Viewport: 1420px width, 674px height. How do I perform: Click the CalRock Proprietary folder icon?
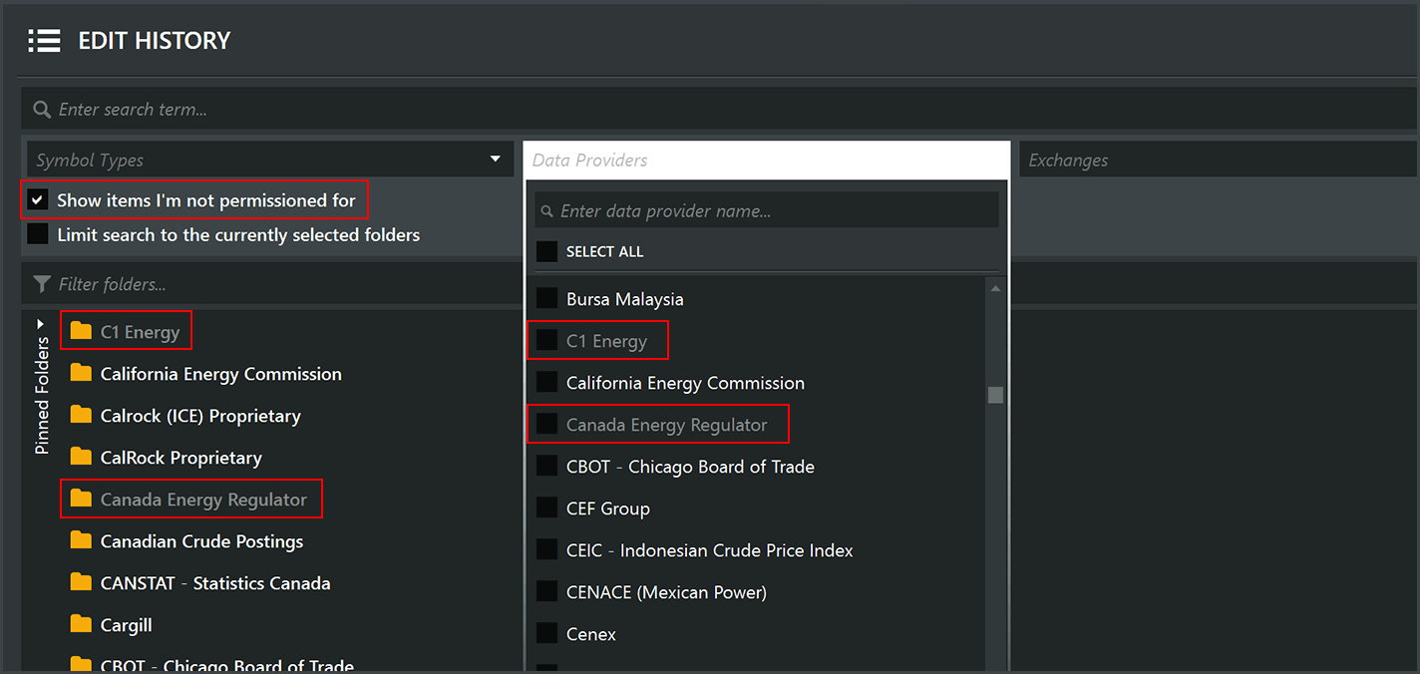click(81, 457)
